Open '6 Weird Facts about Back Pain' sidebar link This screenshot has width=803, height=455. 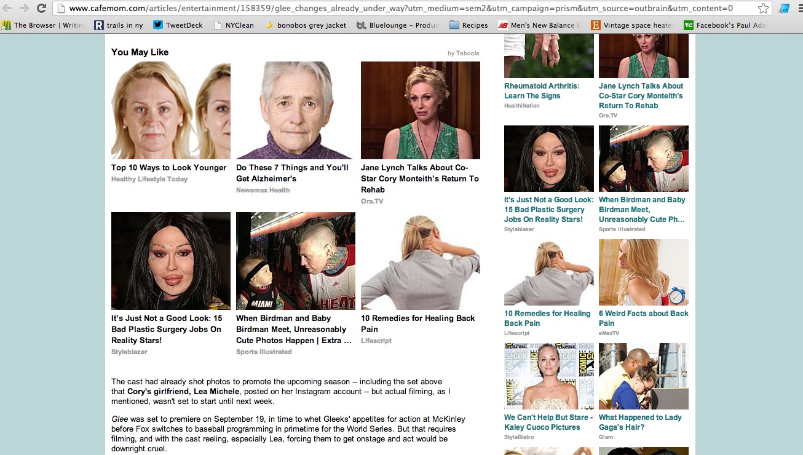coord(643,318)
